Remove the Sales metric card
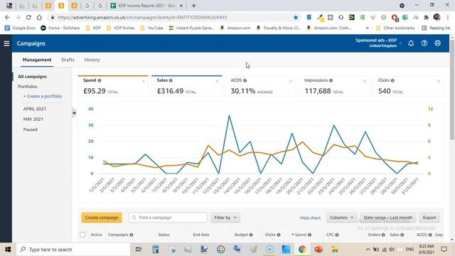This screenshot has width=455, height=256. click(217, 81)
